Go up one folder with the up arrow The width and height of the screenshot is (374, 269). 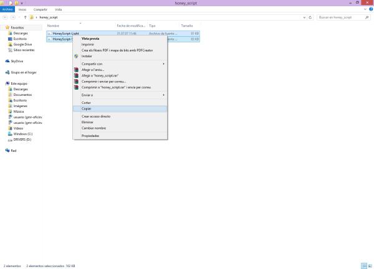(25, 17)
